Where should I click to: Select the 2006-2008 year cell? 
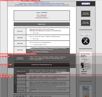(x=20, y=44)
